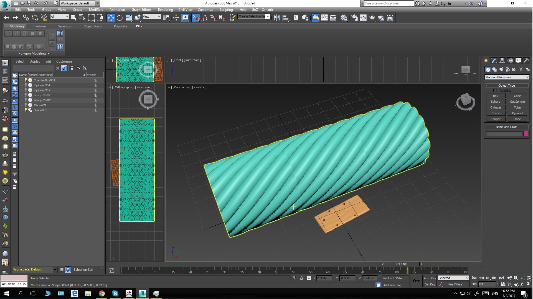Image resolution: width=533 pixels, height=299 pixels.
Task: Activate the Select and Link tool
Action: pos(26,18)
